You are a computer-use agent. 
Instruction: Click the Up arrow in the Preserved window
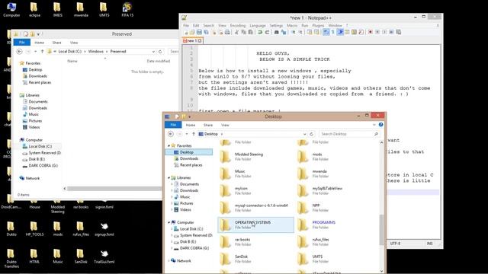(x=43, y=51)
